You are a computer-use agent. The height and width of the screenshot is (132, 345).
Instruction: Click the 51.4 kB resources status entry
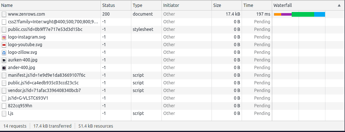(x=96, y=126)
